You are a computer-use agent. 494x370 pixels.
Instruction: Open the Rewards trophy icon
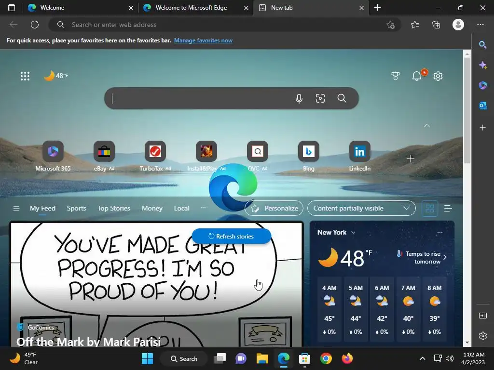[x=396, y=76]
